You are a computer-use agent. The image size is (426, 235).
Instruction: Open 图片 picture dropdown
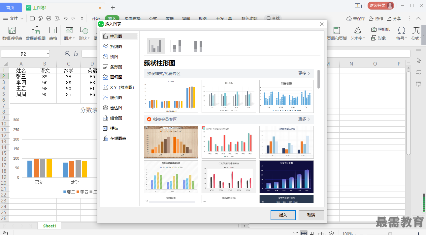tap(69, 34)
